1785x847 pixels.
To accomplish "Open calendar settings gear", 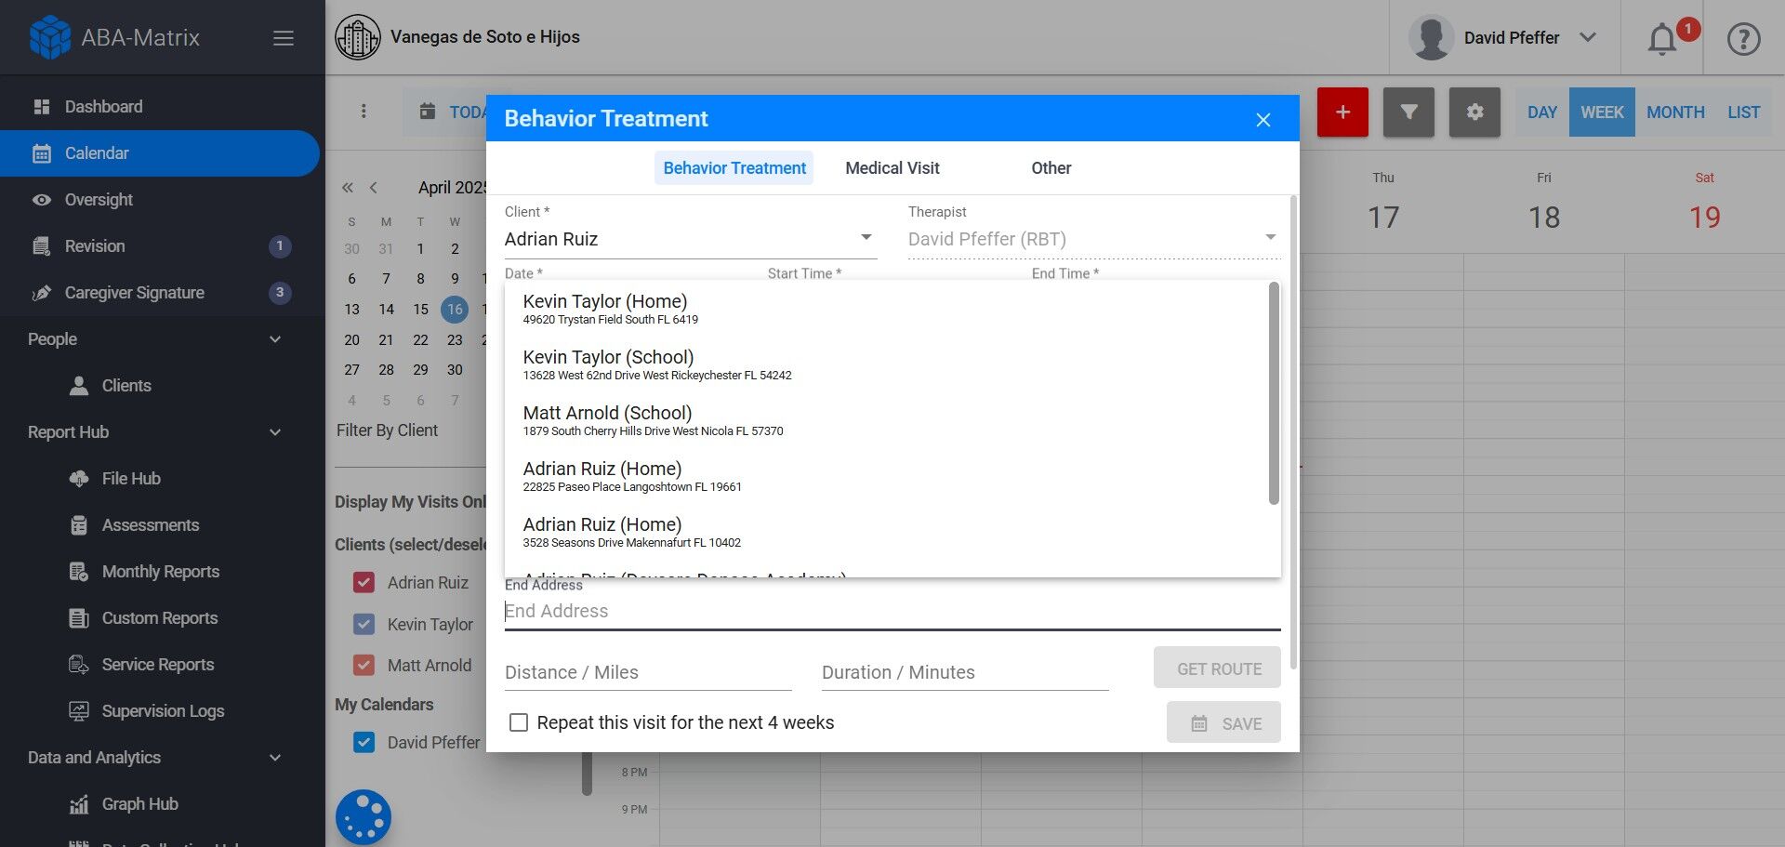I will point(1474,112).
